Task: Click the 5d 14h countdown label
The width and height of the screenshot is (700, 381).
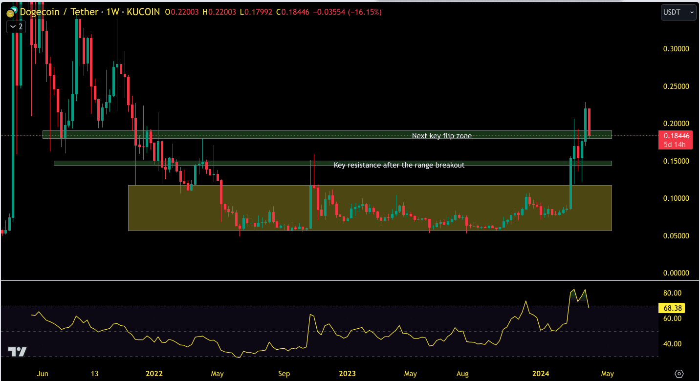Action: point(675,145)
